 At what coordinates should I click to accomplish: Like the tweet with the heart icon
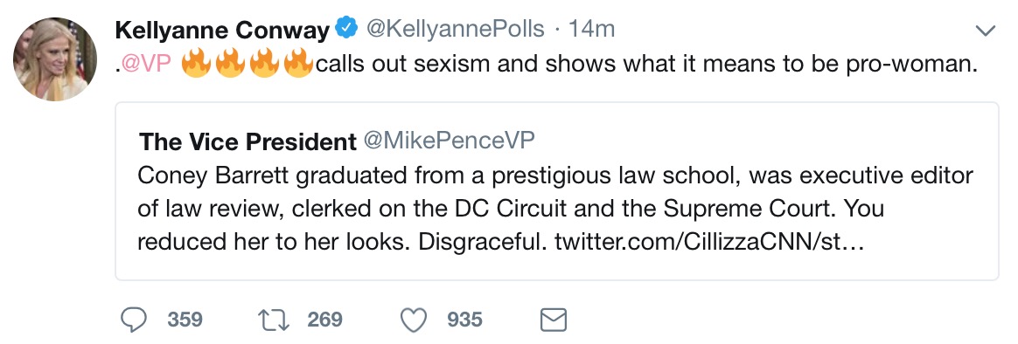414,320
